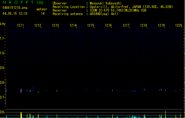Click the 1213 time axis marker
185x118 pixels.
[55, 25]
